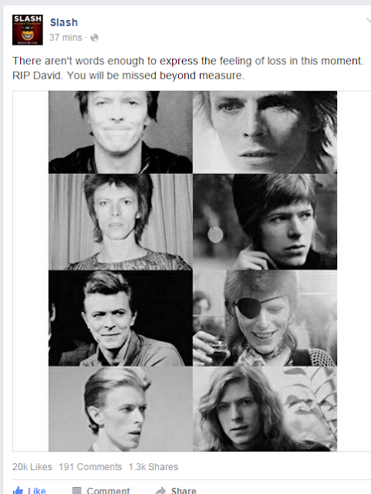
Task: Click the Share button text
Action: 184,490
